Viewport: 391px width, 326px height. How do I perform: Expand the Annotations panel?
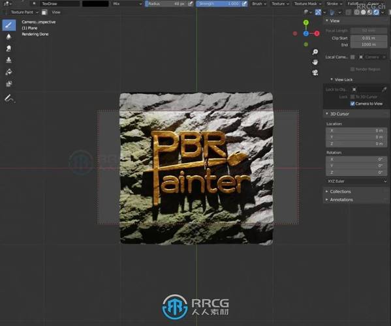tap(356, 200)
